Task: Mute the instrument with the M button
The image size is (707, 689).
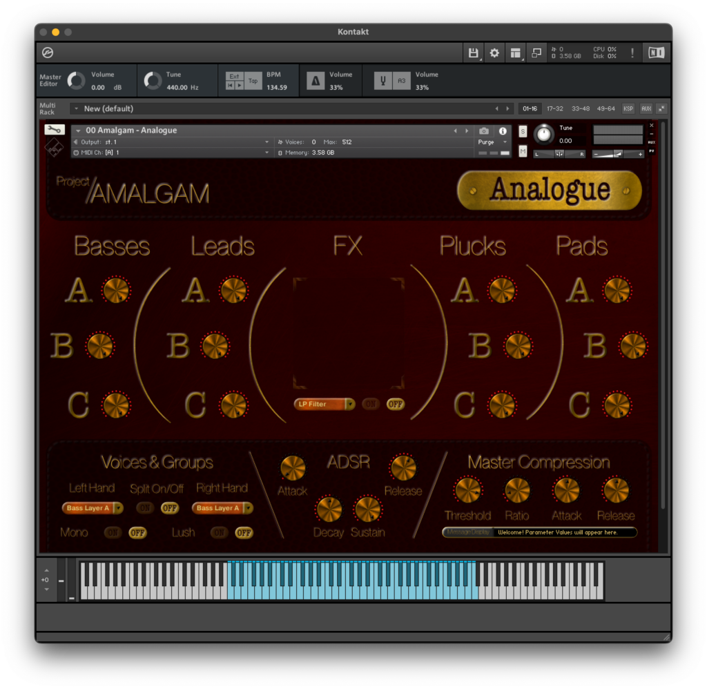Action: point(523,151)
